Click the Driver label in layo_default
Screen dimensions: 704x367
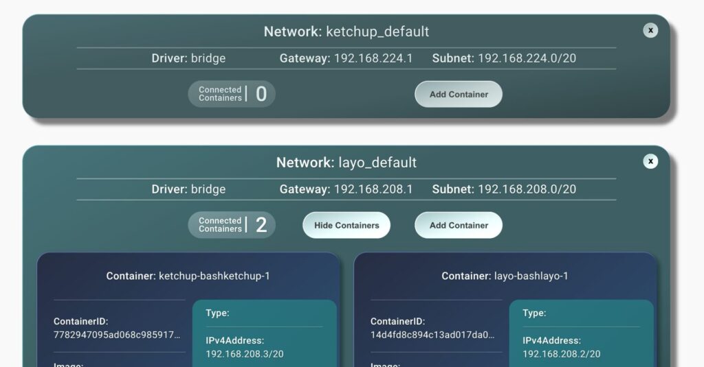(169, 189)
